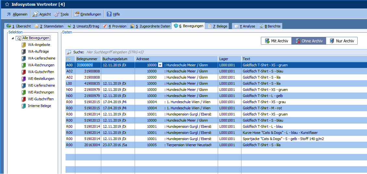Click the Tools gear icon

pyautogui.click(x=56, y=14)
